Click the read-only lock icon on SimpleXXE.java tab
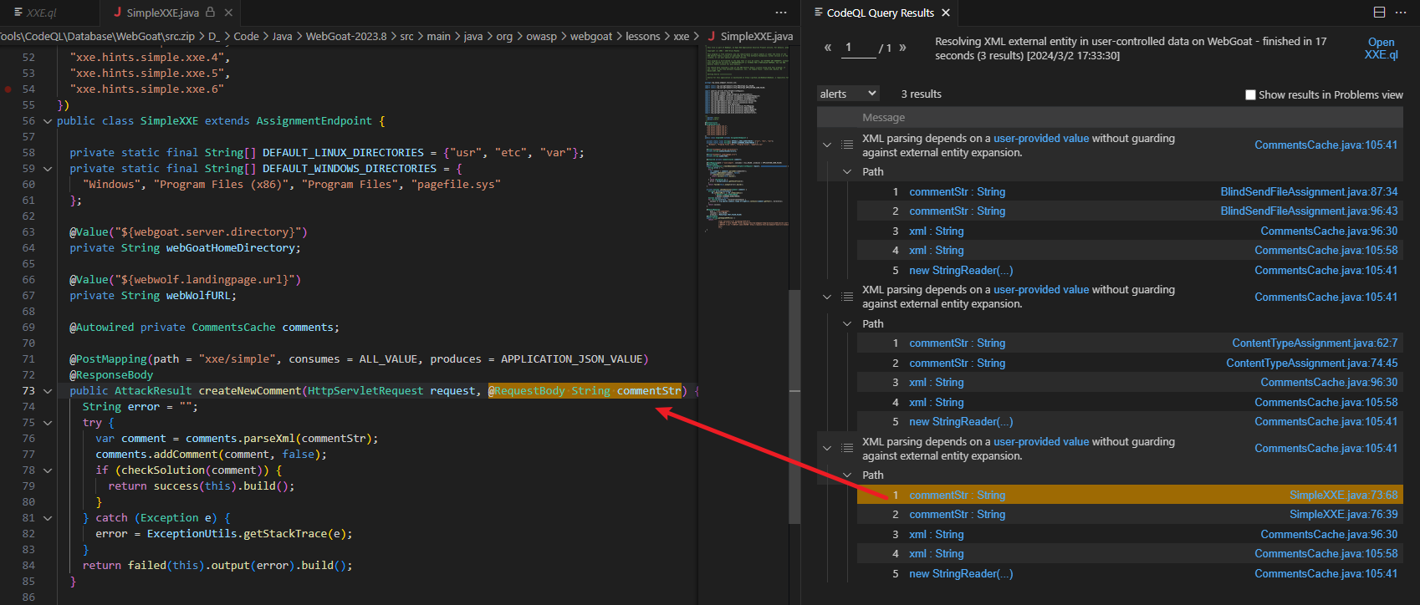1420x605 pixels. click(x=211, y=13)
